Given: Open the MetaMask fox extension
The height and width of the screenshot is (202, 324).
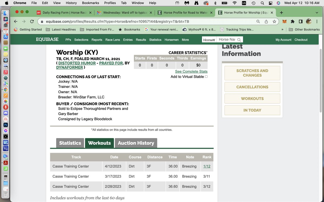Looking at the screenshot, I should 284,22.
